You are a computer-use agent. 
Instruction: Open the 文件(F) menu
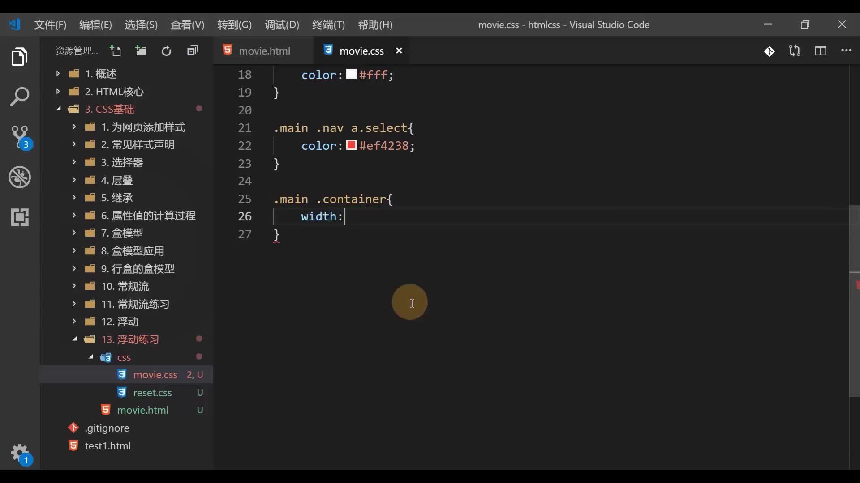tap(50, 25)
